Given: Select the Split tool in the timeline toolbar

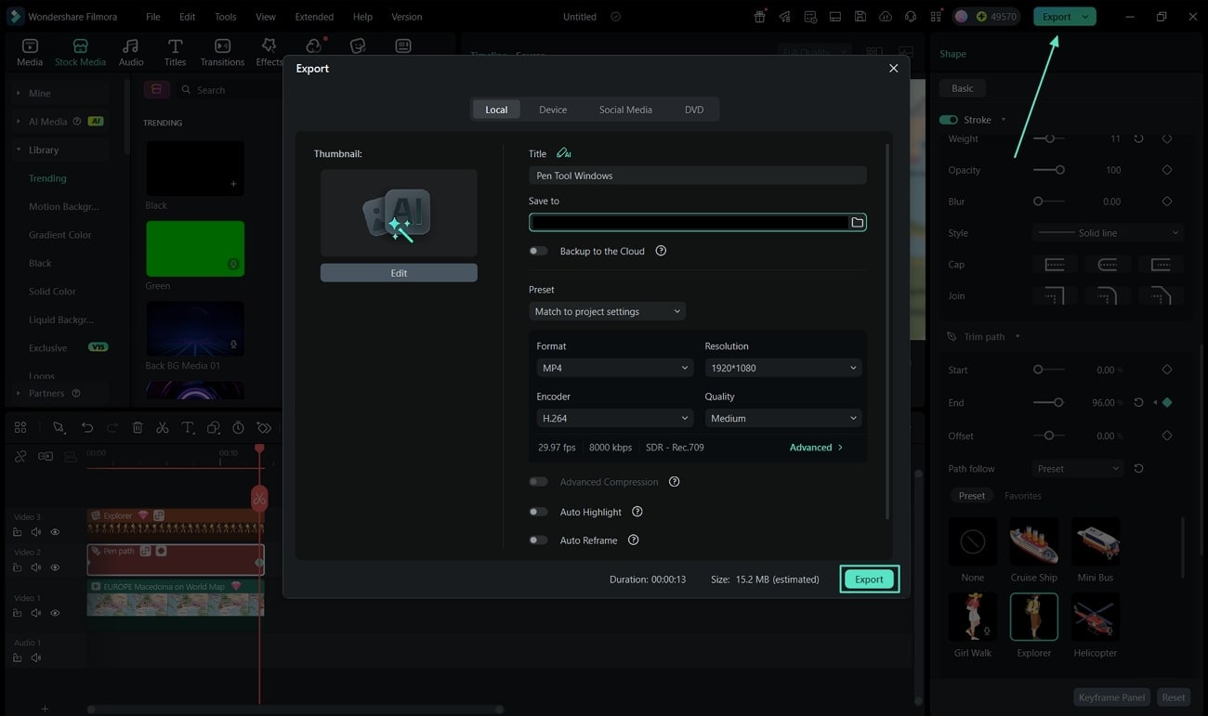Looking at the screenshot, I should [x=162, y=427].
